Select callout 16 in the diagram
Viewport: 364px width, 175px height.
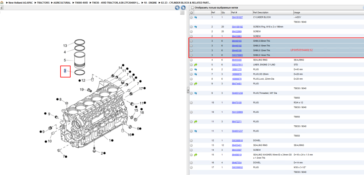pyautogui.click(x=130, y=134)
